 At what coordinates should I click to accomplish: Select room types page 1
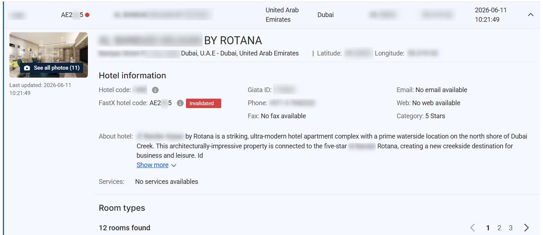pyautogui.click(x=488, y=228)
